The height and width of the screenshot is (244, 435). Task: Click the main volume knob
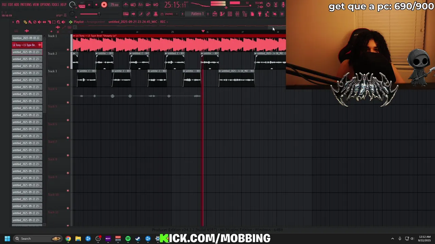pyautogui.click(x=72, y=5)
